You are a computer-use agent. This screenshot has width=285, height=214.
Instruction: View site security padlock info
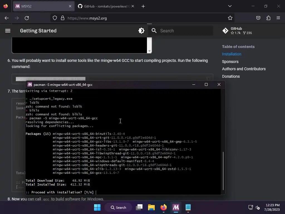63,18
